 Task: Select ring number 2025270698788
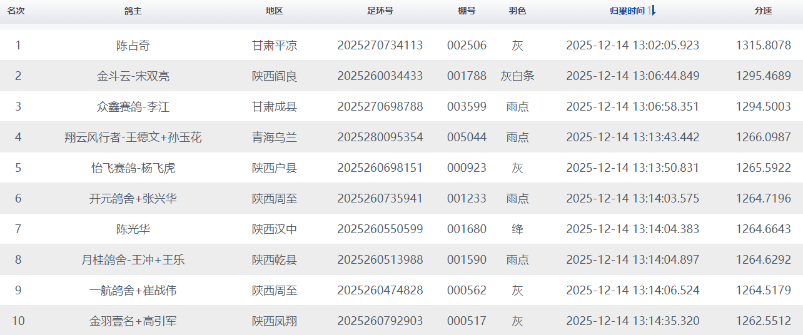[380, 107]
